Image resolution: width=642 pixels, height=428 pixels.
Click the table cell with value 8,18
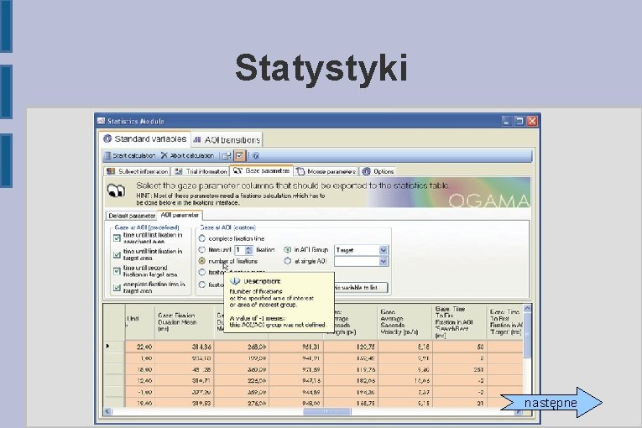point(405,347)
